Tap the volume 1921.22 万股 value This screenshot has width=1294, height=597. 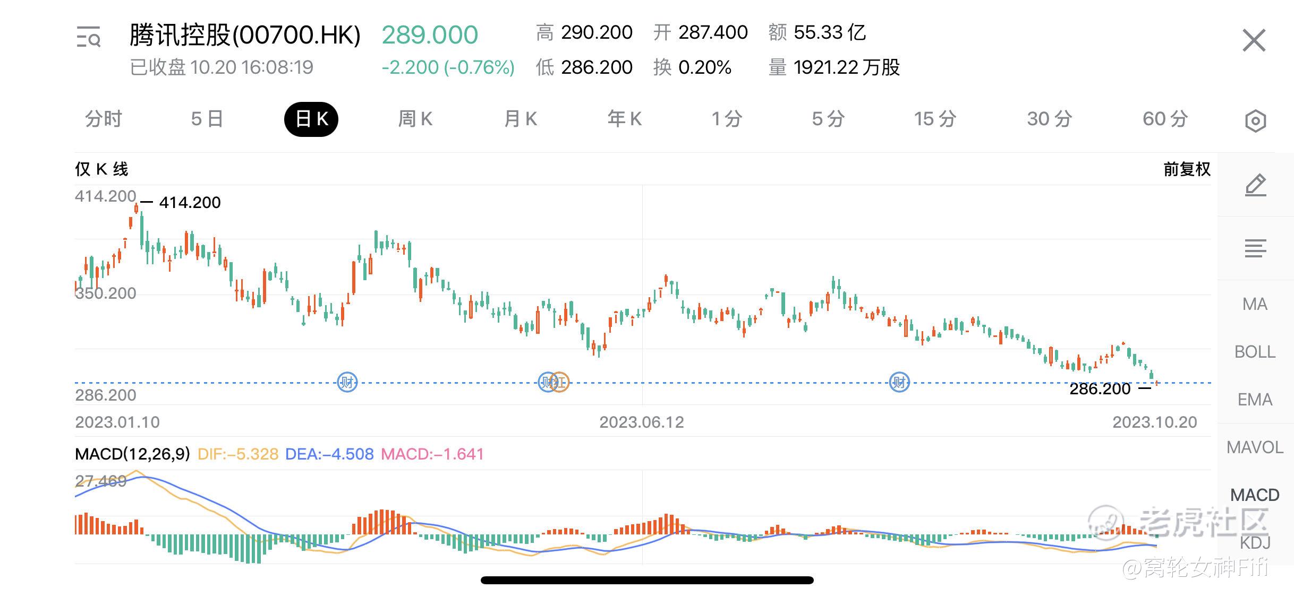(847, 67)
